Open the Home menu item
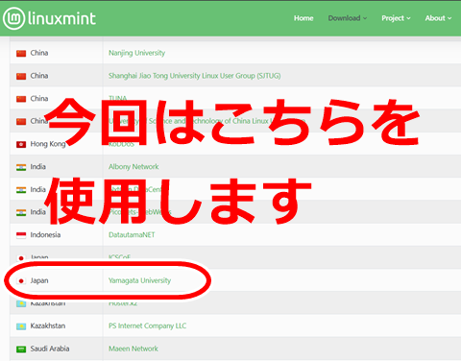 (x=303, y=18)
